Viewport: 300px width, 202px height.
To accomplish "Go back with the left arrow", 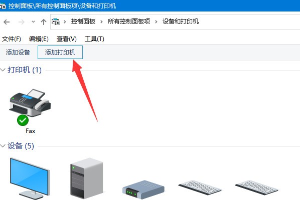I will pos(7,22).
